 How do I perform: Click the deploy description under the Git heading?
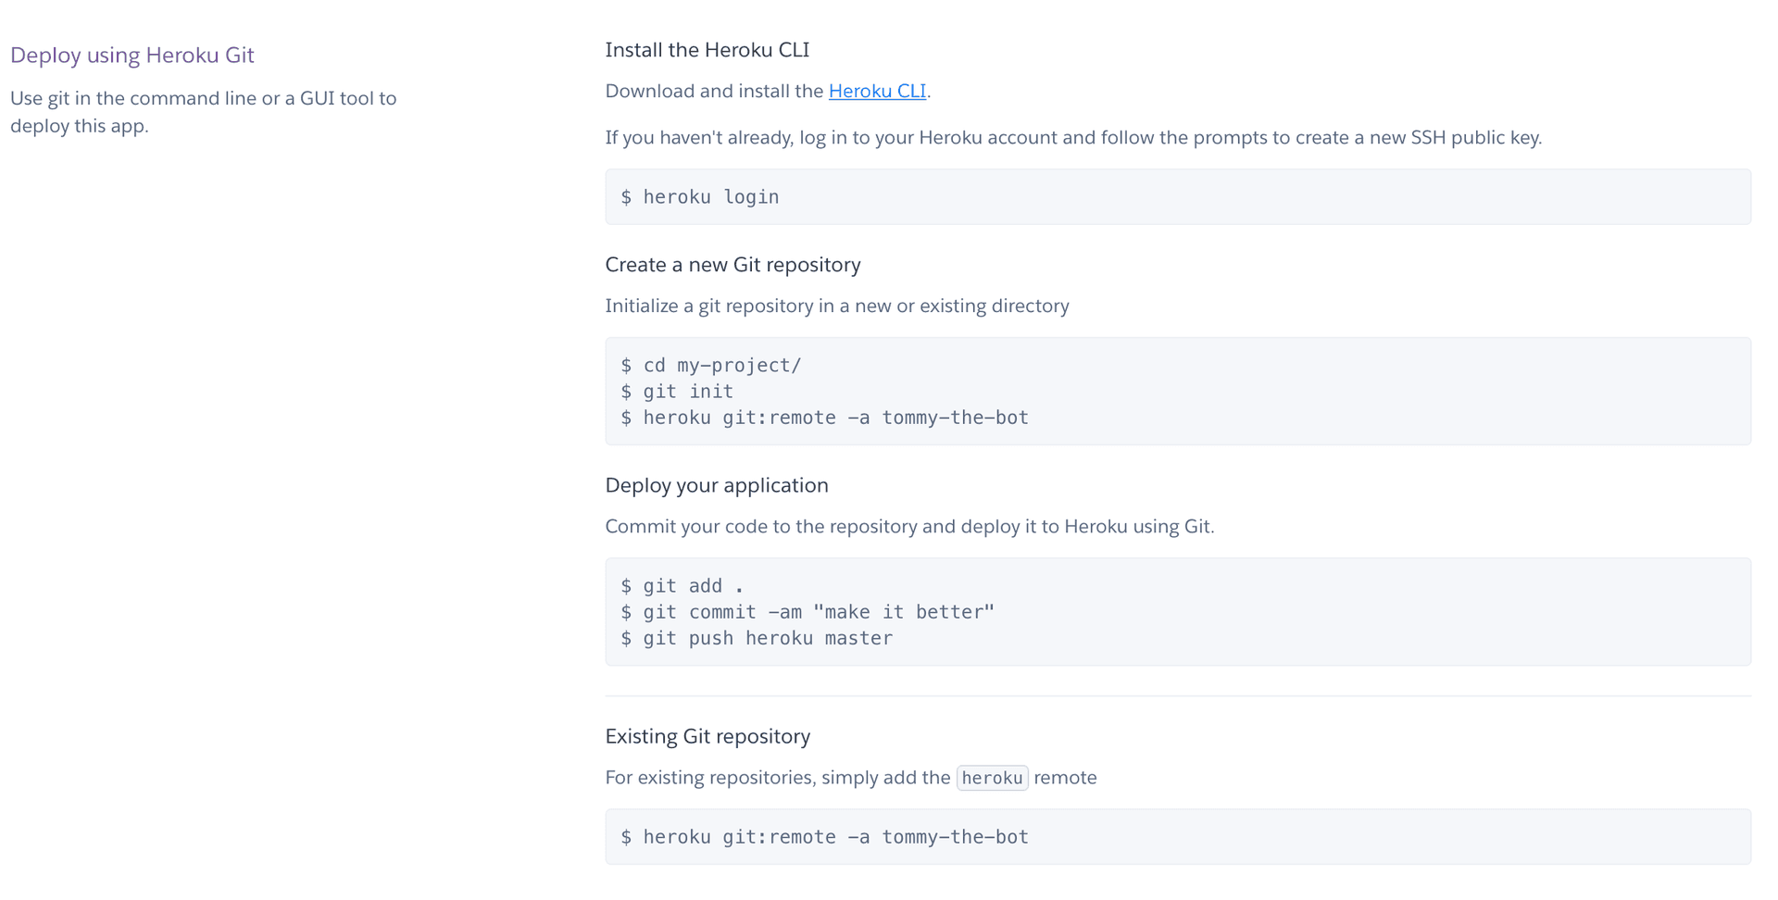[x=203, y=111]
